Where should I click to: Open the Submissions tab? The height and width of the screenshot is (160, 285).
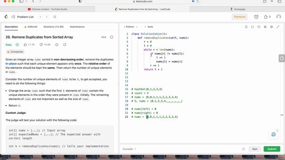[x=77, y=27]
